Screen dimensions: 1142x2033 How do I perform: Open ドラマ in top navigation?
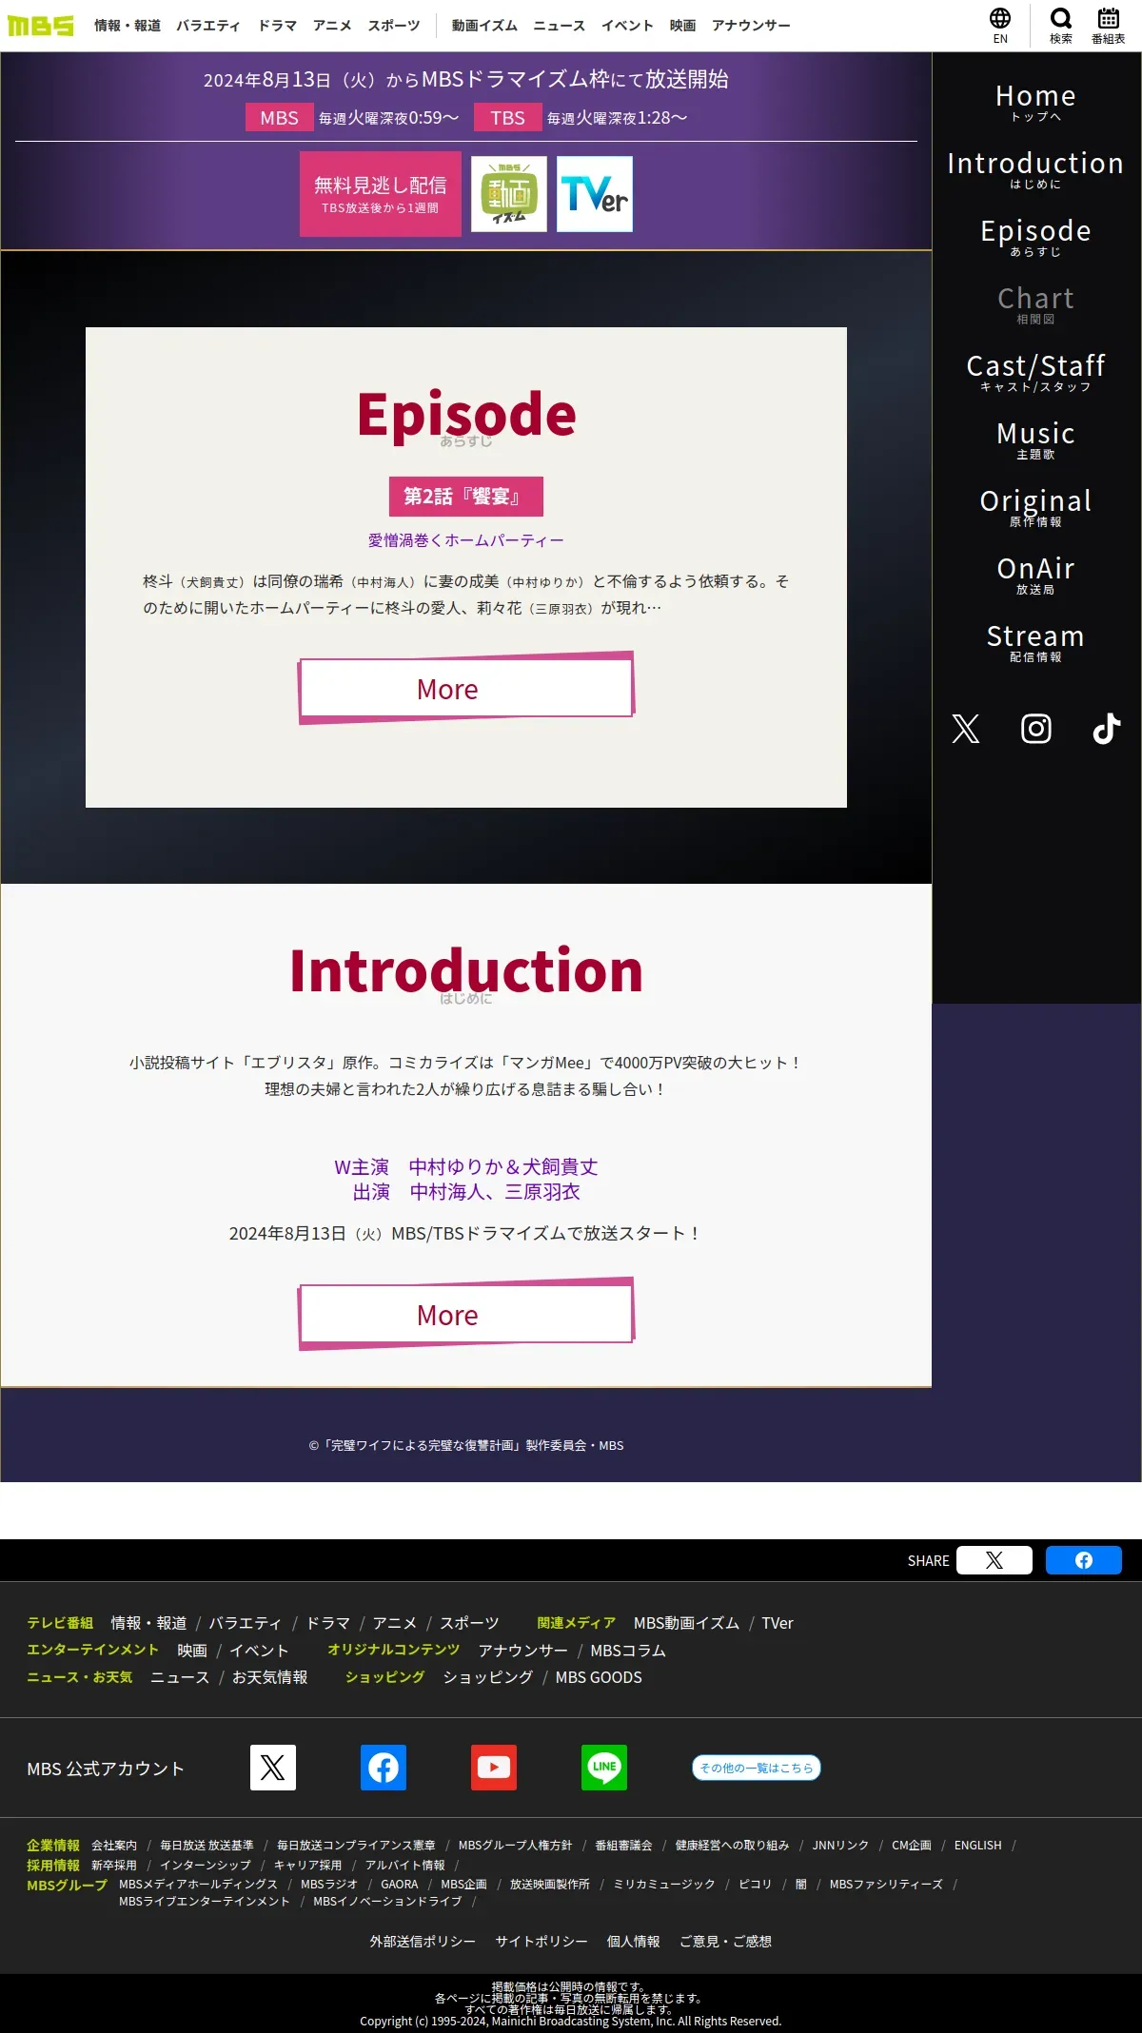click(277, 26)
